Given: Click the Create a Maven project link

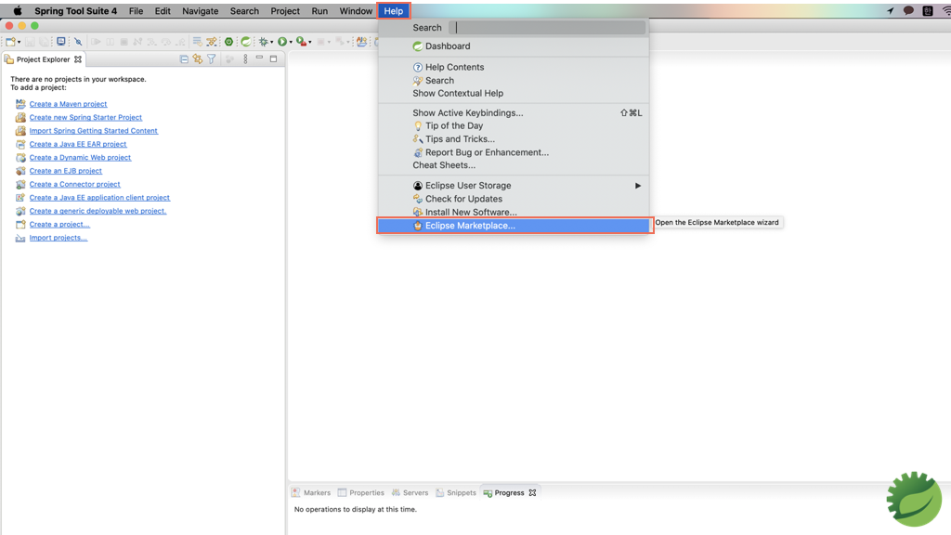Looking at the screenshot, I should pyautogui.click(x=68, y=104).
